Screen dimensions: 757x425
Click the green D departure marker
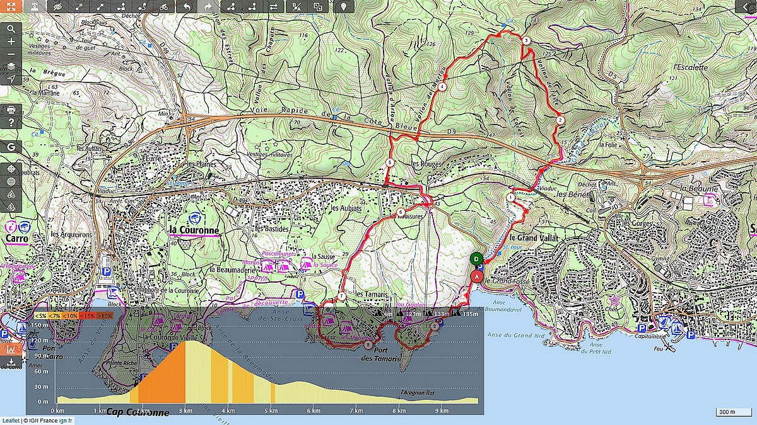[477, 258]
